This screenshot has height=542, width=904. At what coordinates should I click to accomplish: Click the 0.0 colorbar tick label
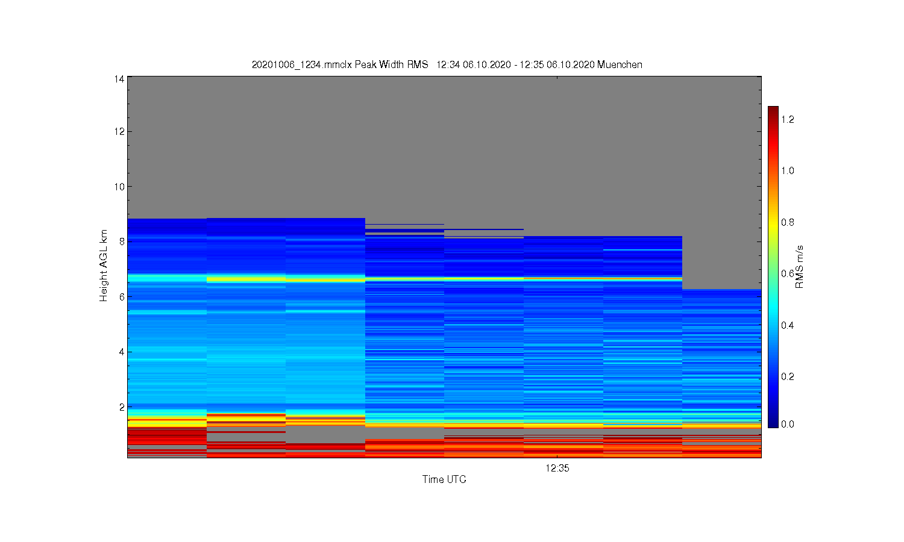tap(788, 424)
